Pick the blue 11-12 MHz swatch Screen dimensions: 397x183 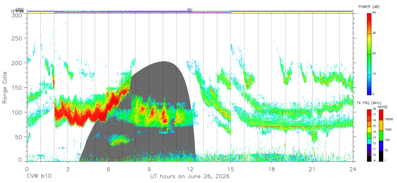tap(369, 147)
